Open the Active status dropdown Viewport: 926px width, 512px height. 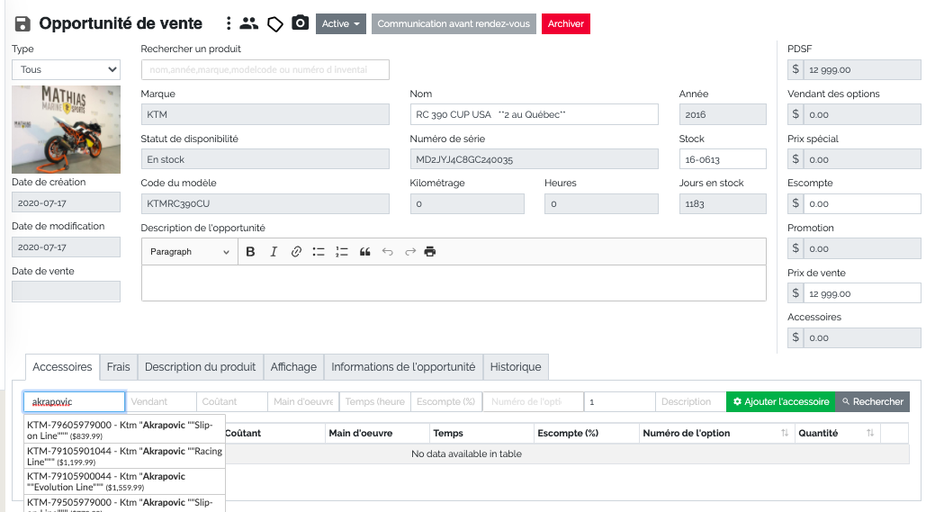tap(341, 23)
